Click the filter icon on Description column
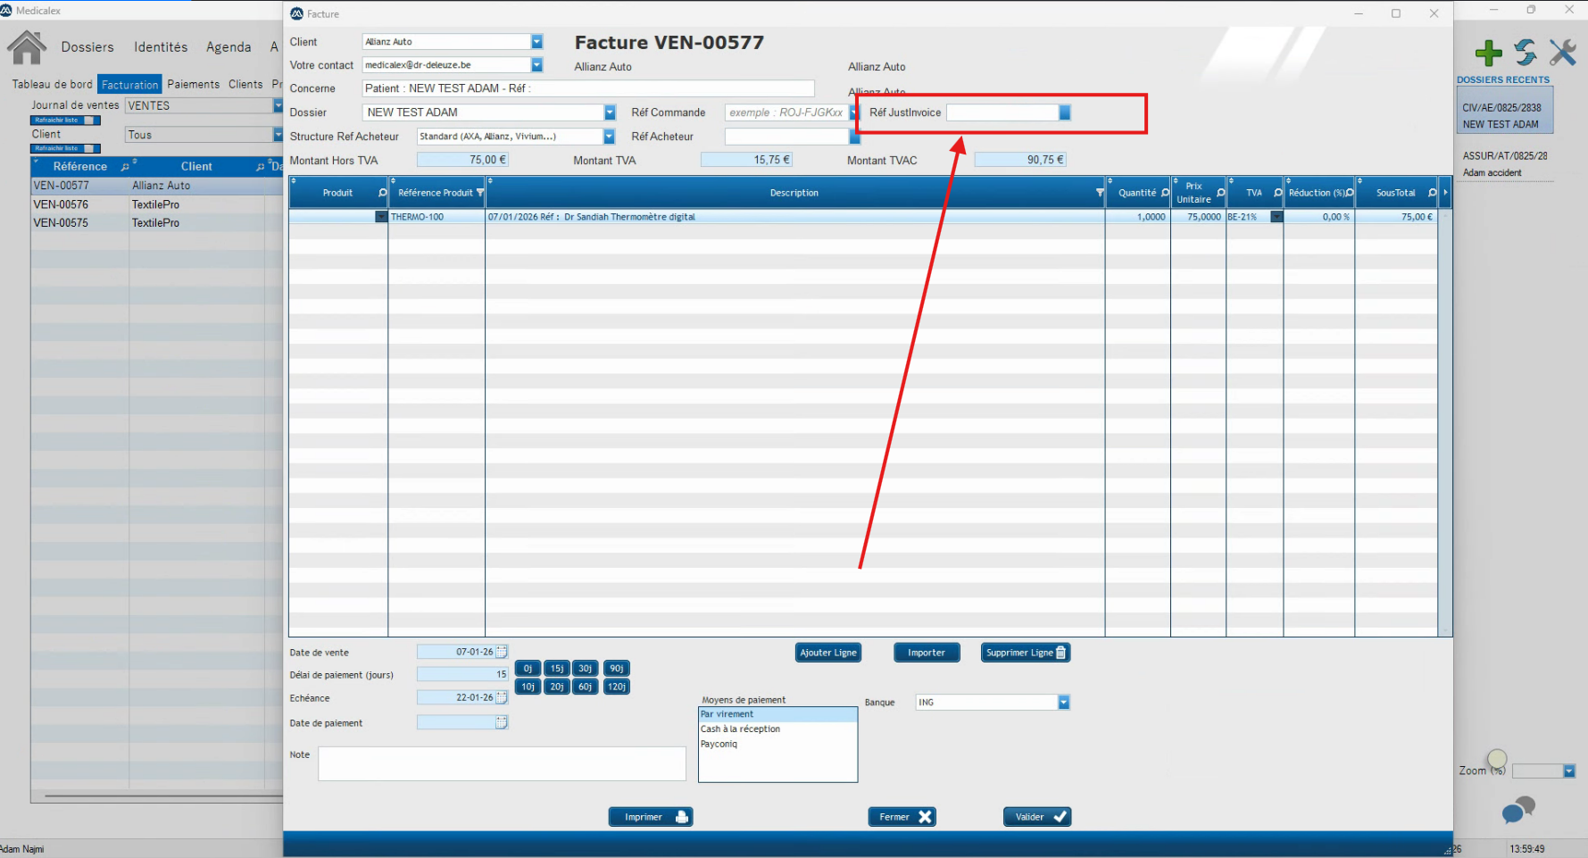Viewport: 1588px width, 858px height. coord(1099,193)
